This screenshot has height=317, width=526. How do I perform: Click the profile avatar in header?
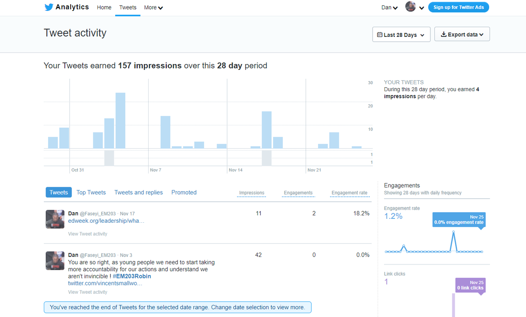click(x=411, y=7)
